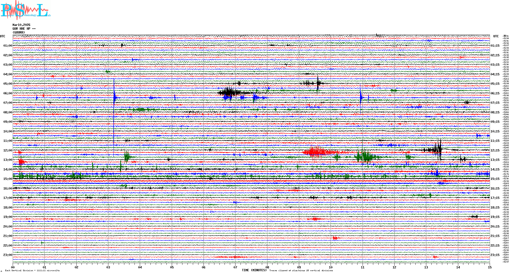Click the (GOURA) station name
This screenshot has width=510, height=274.
19,32
